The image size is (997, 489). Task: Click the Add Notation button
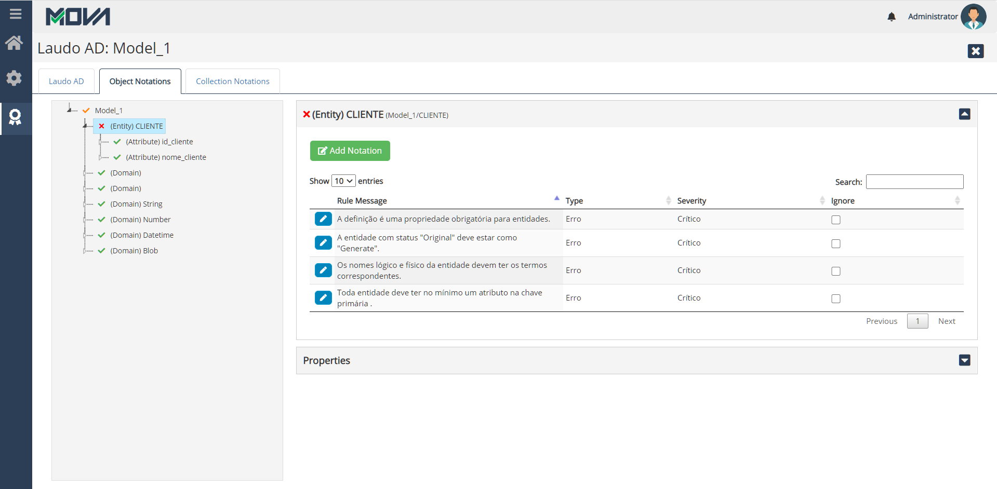click(350, 151)
